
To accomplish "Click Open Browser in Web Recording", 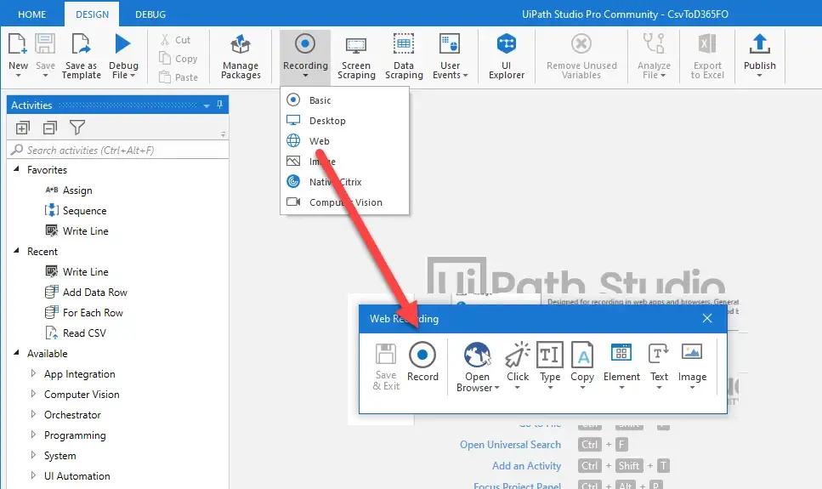I will pyautogui.click(x=478, y=367).
